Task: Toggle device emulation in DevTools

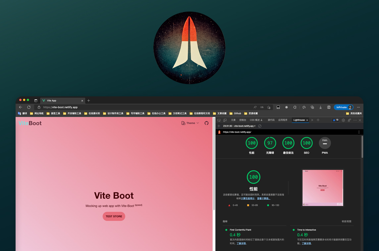Action: [x=225, y=120]
